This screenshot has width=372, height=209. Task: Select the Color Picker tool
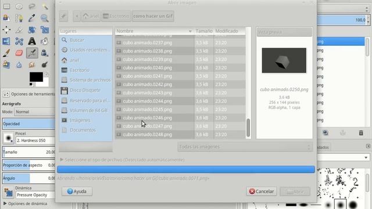pyautogui.click(x=32, y=18)
